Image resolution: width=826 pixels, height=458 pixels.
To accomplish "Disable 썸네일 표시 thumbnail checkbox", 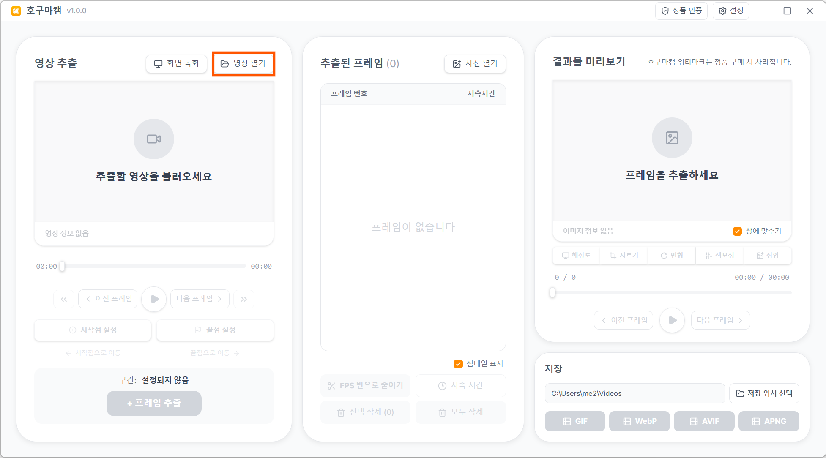I will [458, 364].
